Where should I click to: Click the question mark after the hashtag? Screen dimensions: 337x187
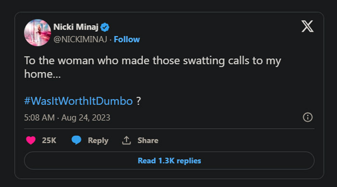click(x=139, y=101)
